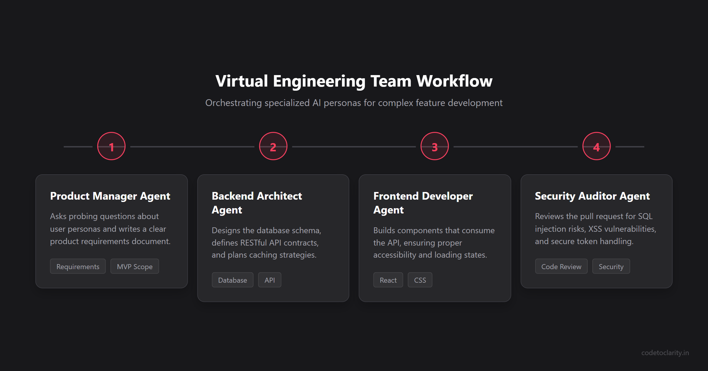Screen dimensions: 708x371
Task: Select the step 4 circle marker
Action: pos(596,146)
